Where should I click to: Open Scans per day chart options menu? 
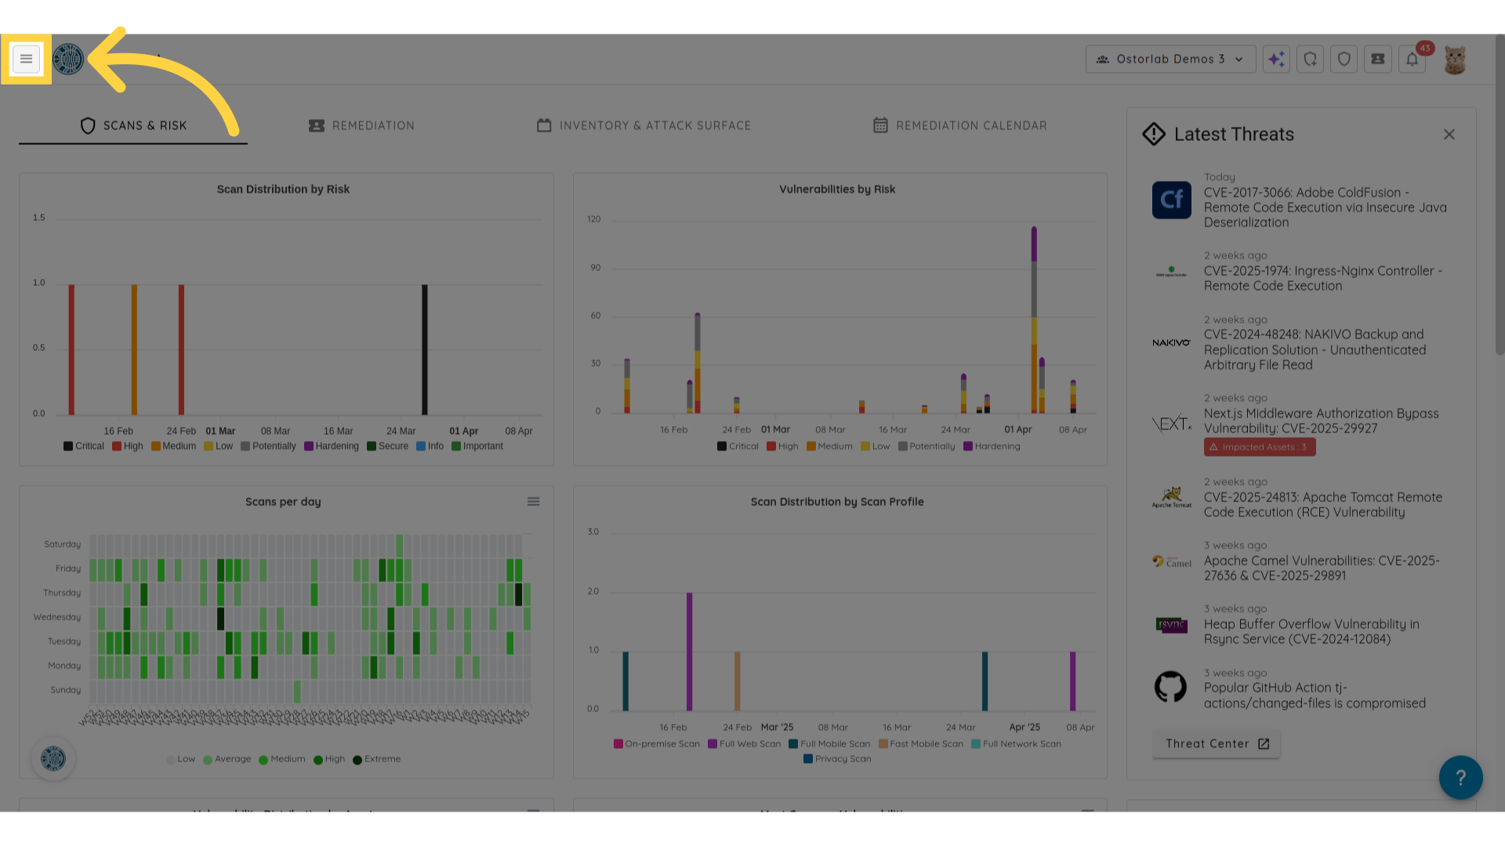pyautogui.click(x=533, y=501)
